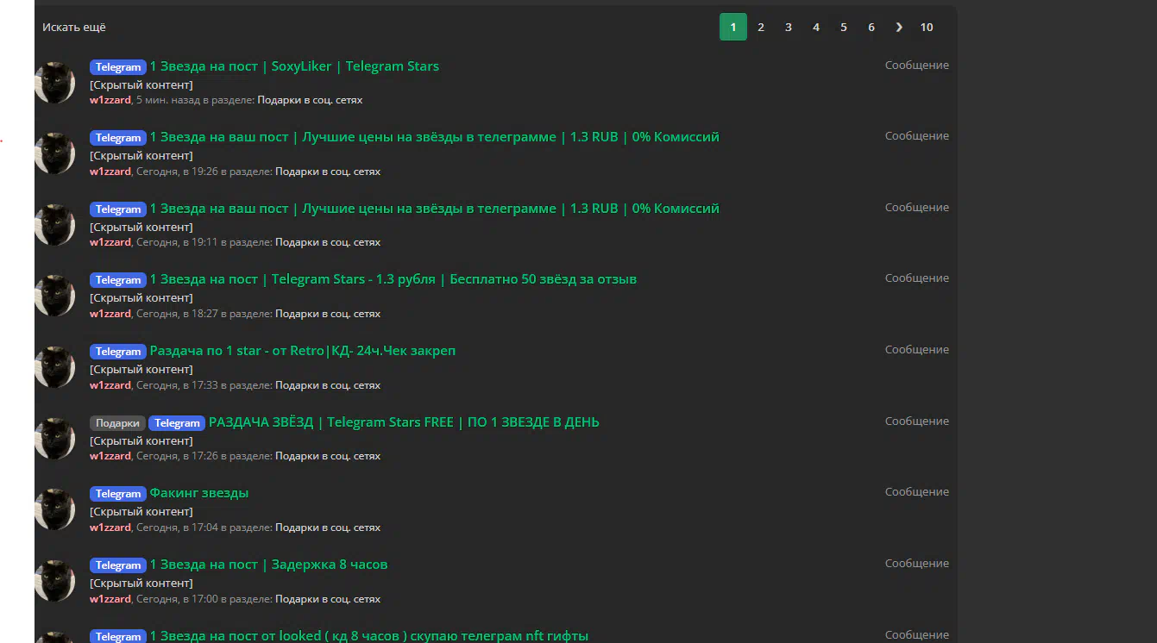Open w1zzard avatar beside Retro giveaway thread

pos(55,367)
